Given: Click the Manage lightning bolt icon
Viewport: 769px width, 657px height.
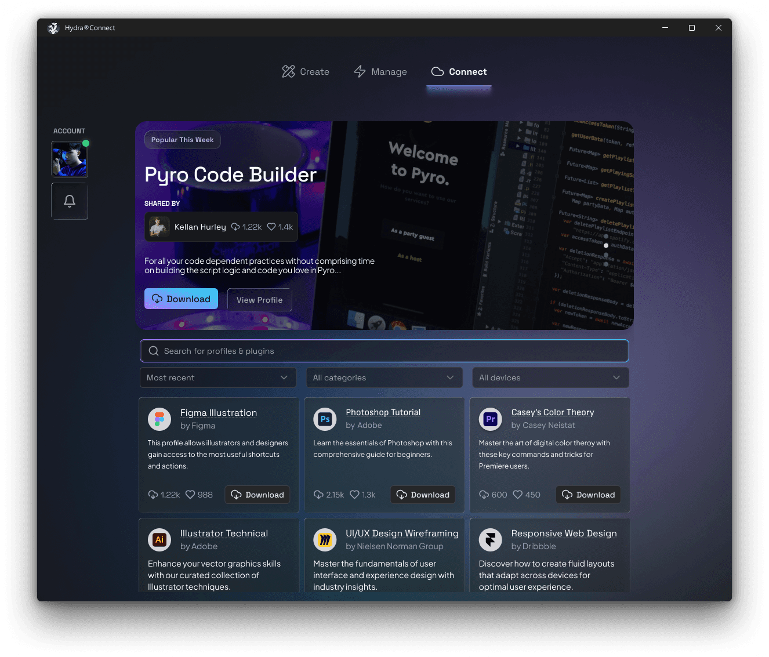Looking at the screenshot, I should coord(360,71).
